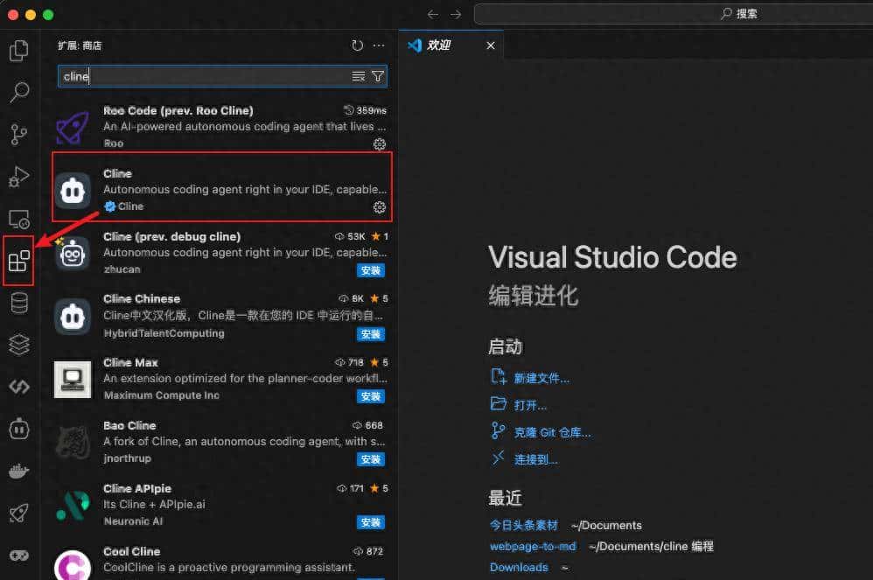Select the Run and Debug icon
This screenshot has height=580, width=873.
coord(19,177)
